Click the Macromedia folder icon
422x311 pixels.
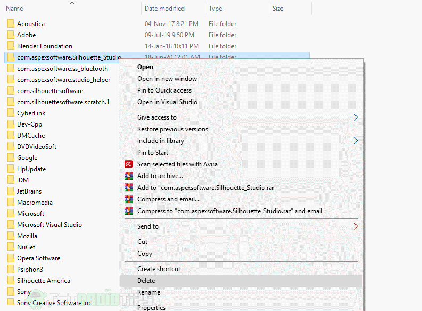pos(11,202)
